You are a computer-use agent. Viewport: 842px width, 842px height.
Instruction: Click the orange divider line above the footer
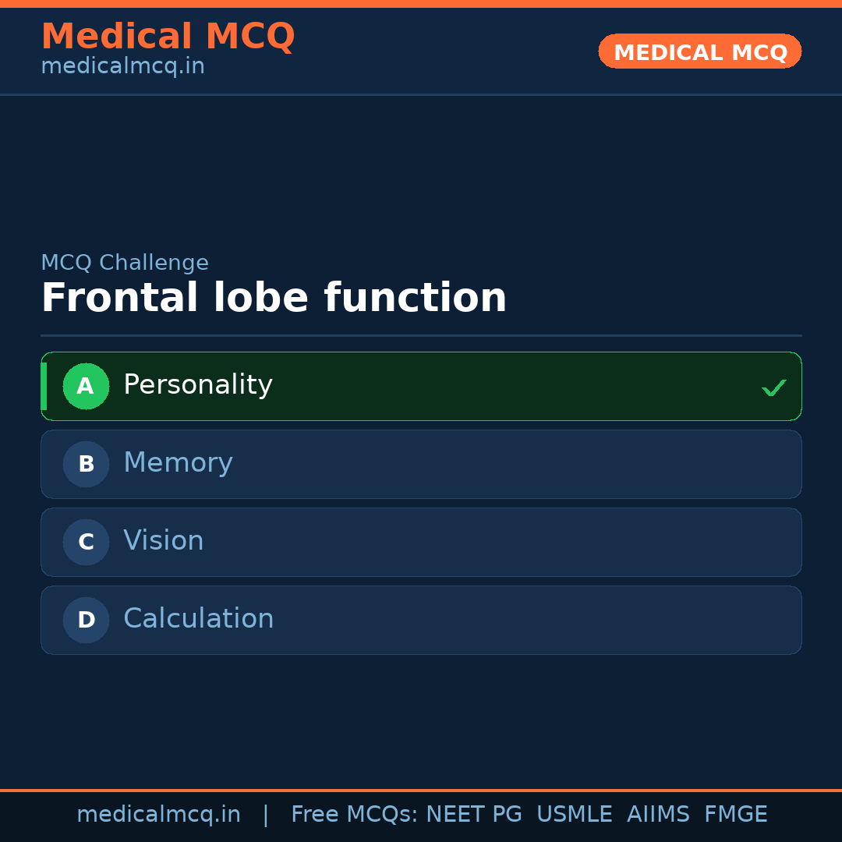(421, 789)
